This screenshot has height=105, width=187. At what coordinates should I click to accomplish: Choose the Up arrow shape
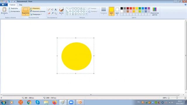point(84,11)
